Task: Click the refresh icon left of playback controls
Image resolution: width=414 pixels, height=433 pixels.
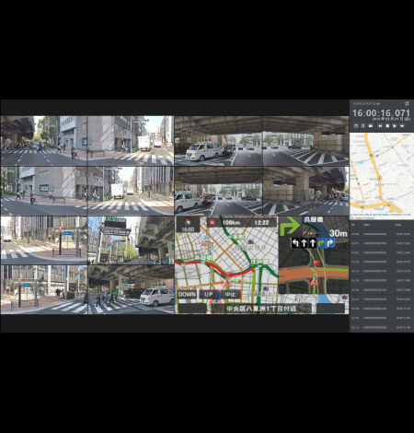Action: (x=356, y=125)
